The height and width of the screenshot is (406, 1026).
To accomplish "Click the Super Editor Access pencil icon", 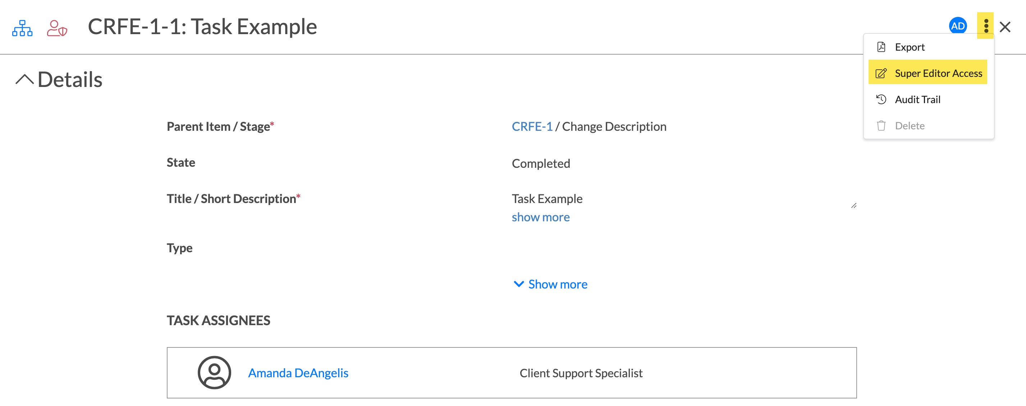I will tap(881, 73).
